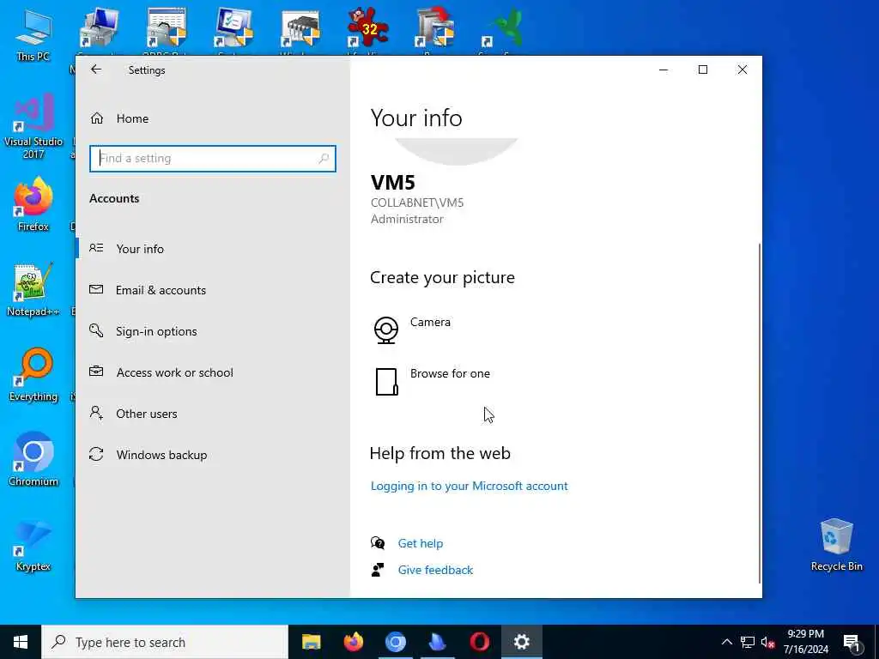Viewport: 879px width, 659px height.
Task: Click the taskbar Type here to search box
Action: point(165,642)
